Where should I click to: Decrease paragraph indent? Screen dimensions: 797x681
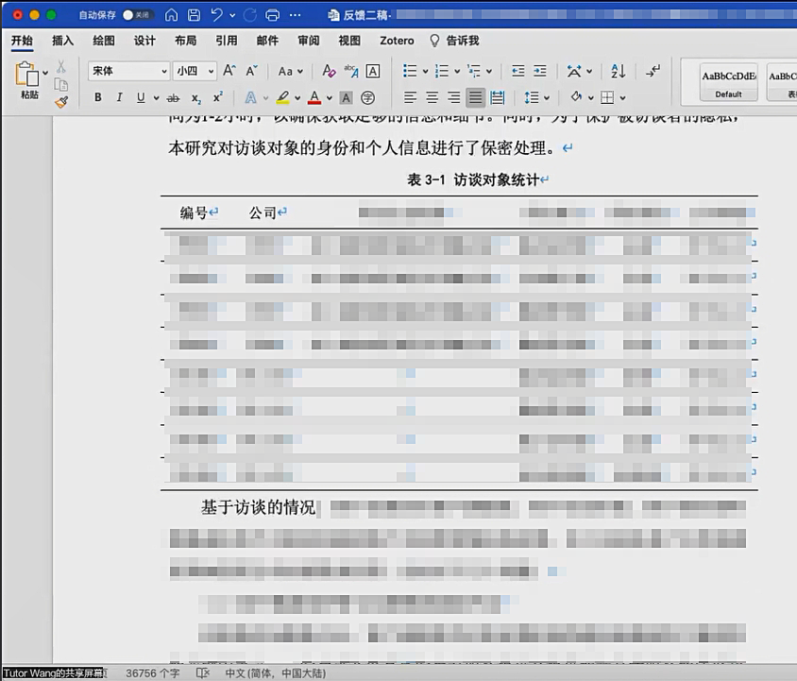517,71
